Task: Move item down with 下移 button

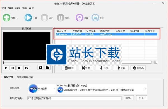Action: 104,68
